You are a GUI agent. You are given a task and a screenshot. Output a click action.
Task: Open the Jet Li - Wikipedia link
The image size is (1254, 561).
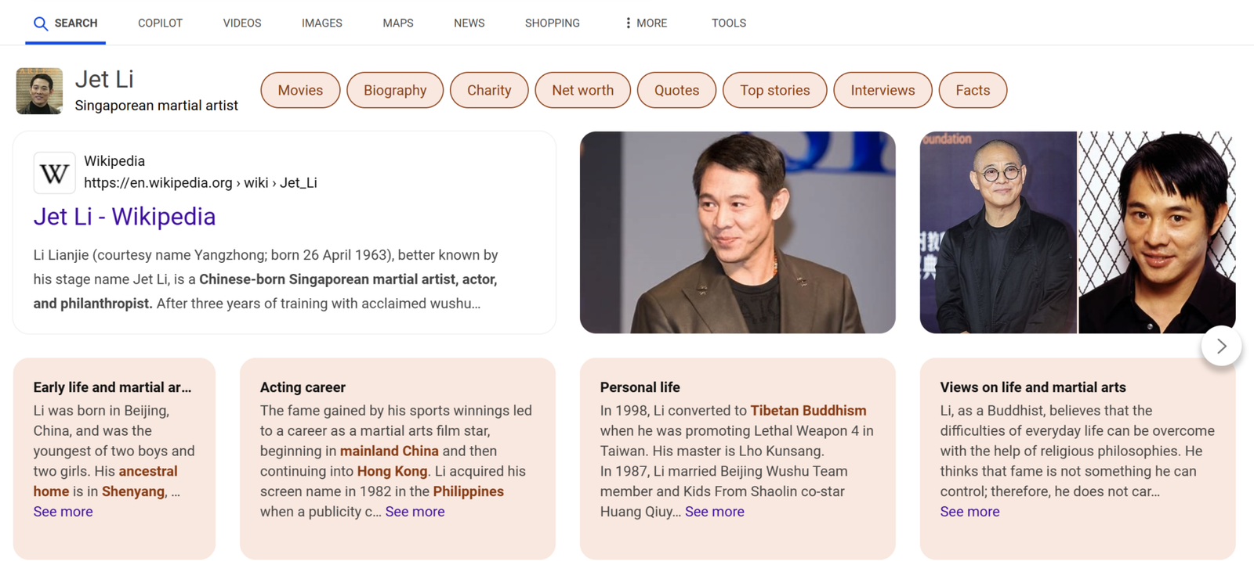tap(124, 217)
